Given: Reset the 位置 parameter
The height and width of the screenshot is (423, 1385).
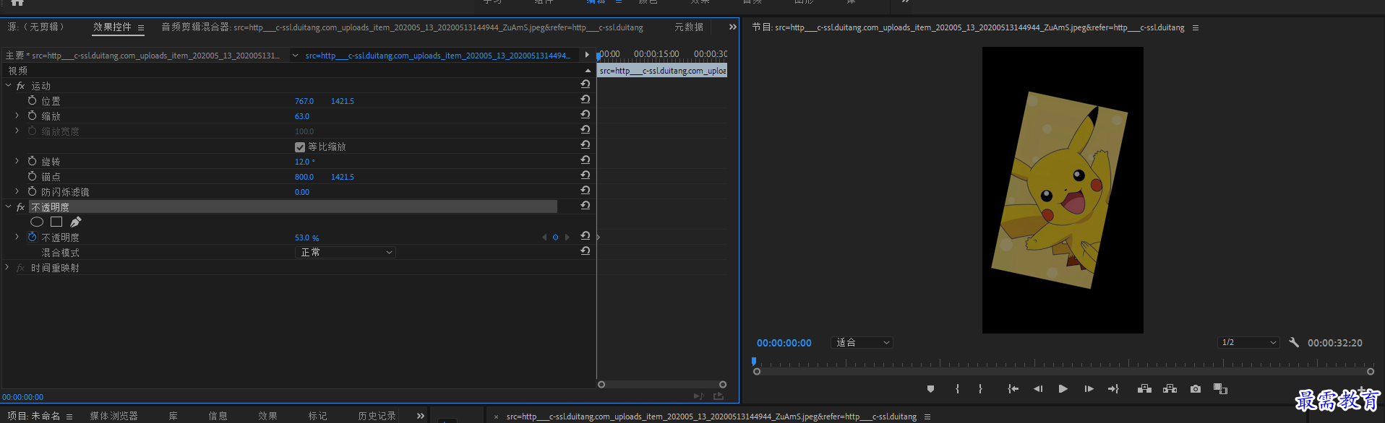Looking at the screenshot, I should [x=586, y=100].
